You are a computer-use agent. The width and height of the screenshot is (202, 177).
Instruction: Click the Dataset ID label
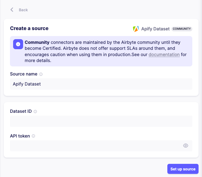pos(21,112)
